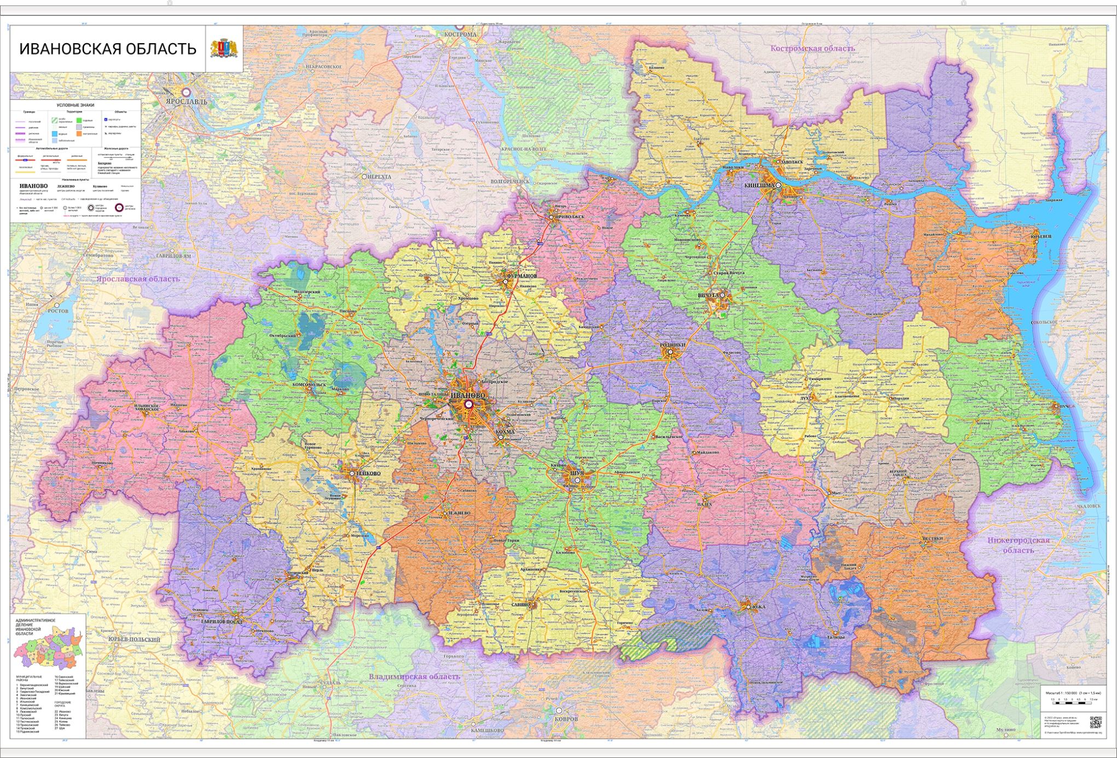This screenshot has height=758, width=1117.
Task: Click the green 'садовые' legend swatch
Action: (x=79, y=120)
